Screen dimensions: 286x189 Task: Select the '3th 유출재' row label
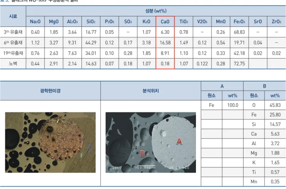pyautogui.click(x=13, y=32)
